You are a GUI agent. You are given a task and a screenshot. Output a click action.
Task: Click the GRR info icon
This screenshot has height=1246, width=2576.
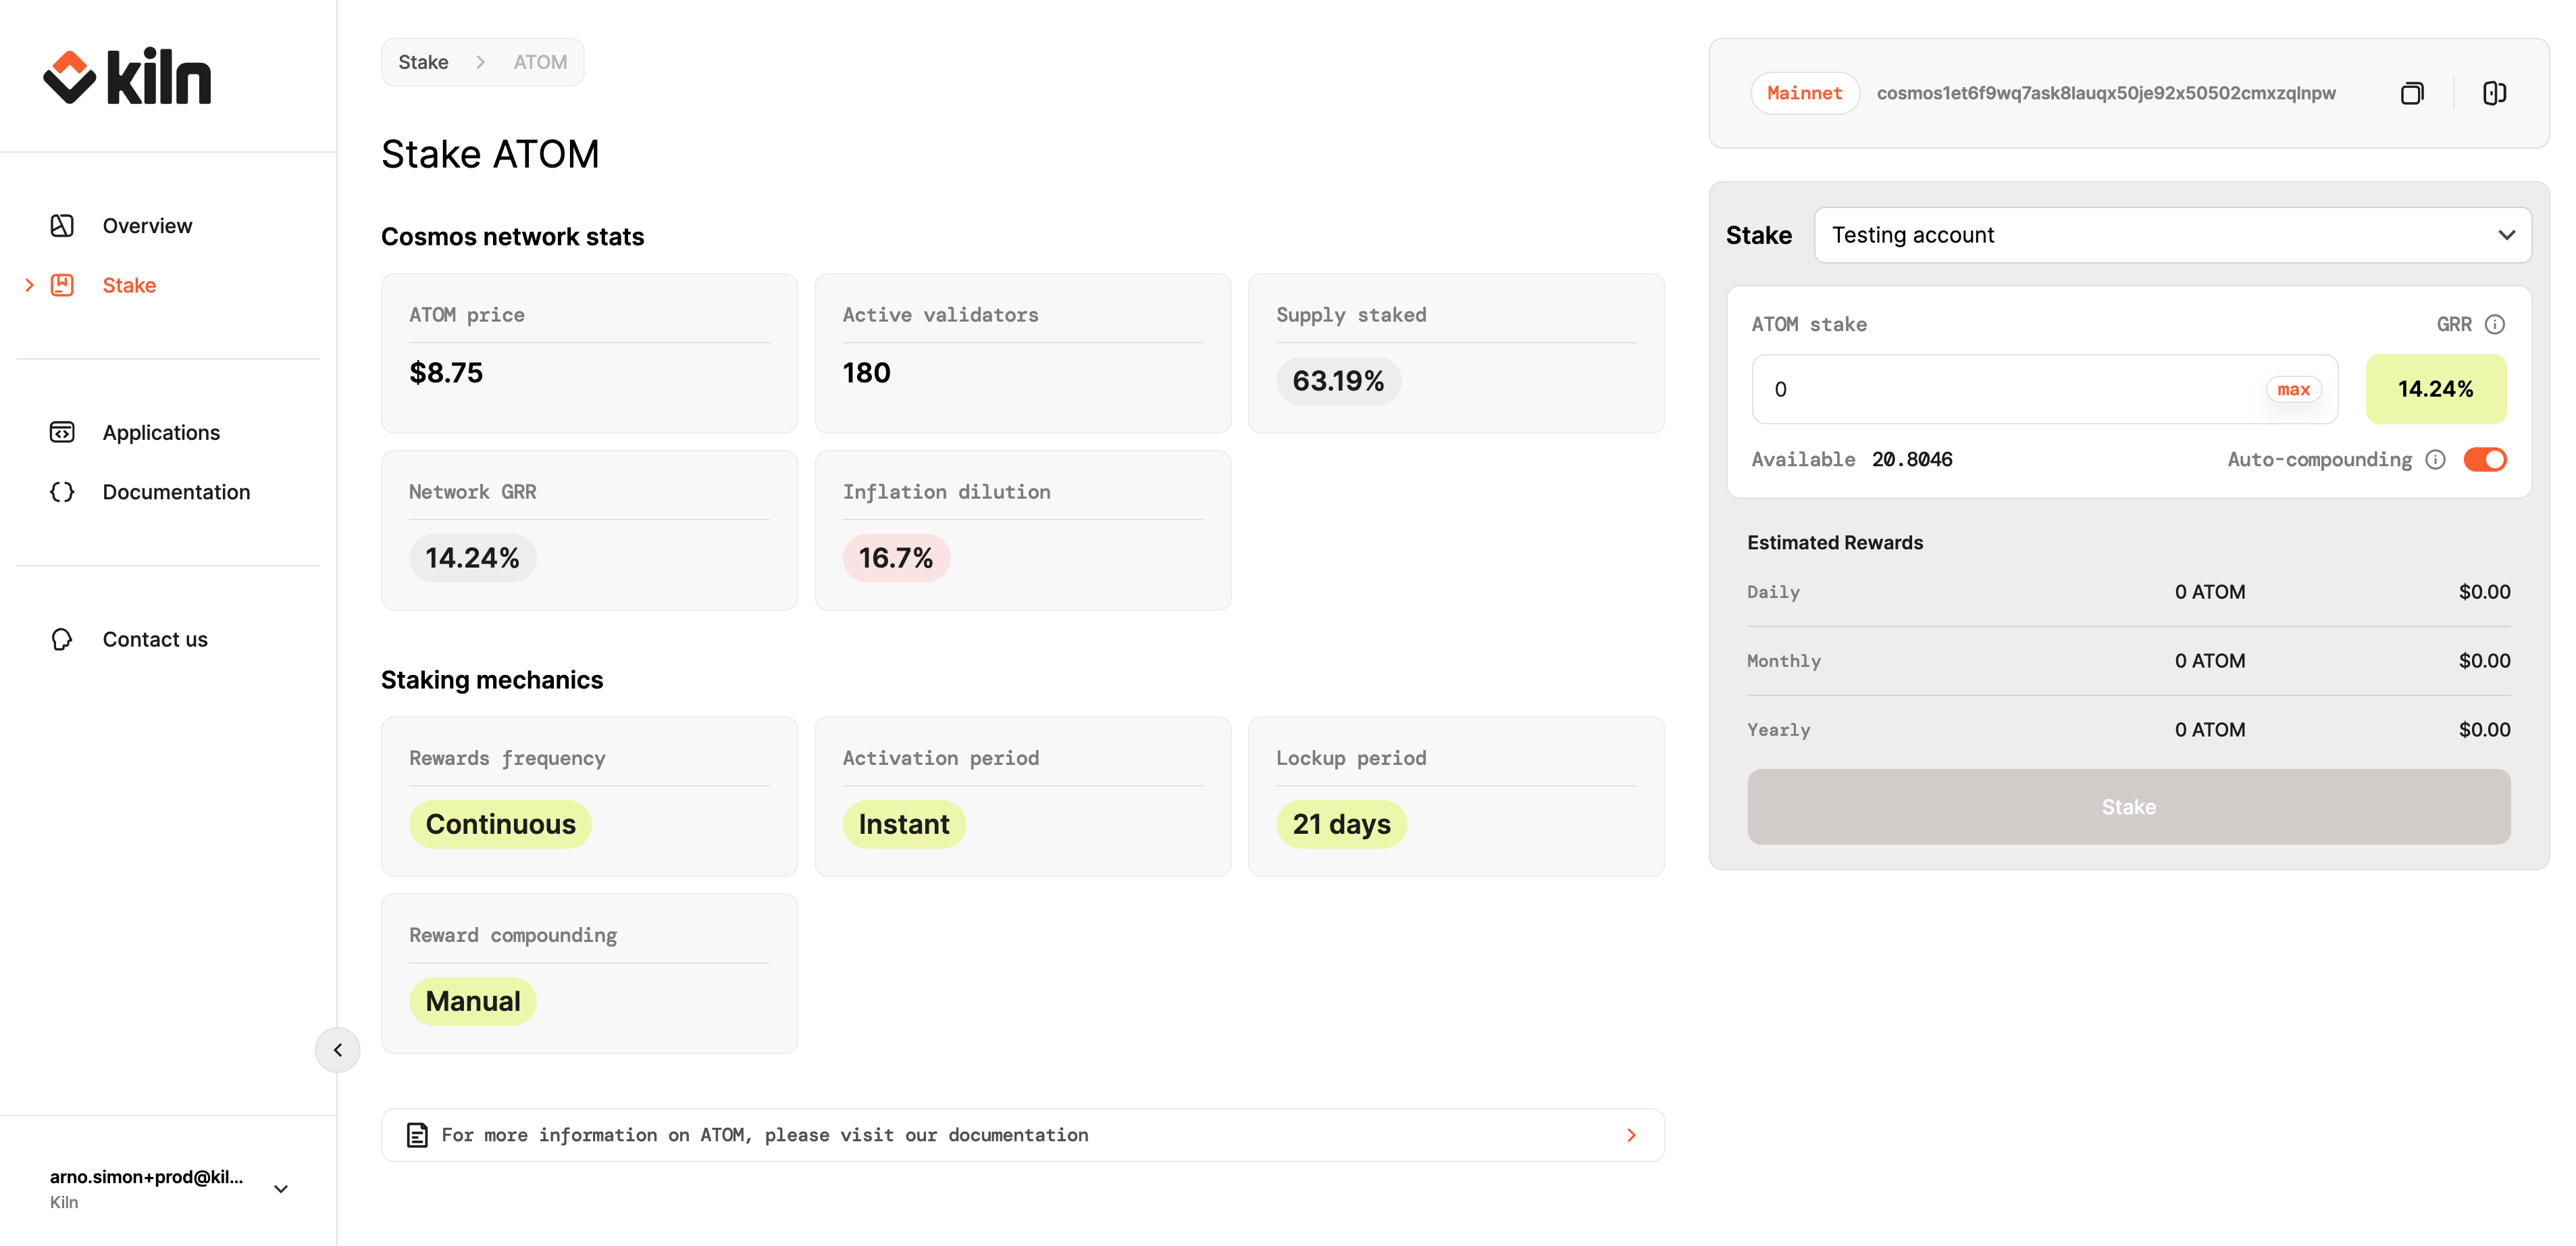[x=2495, y=324]
